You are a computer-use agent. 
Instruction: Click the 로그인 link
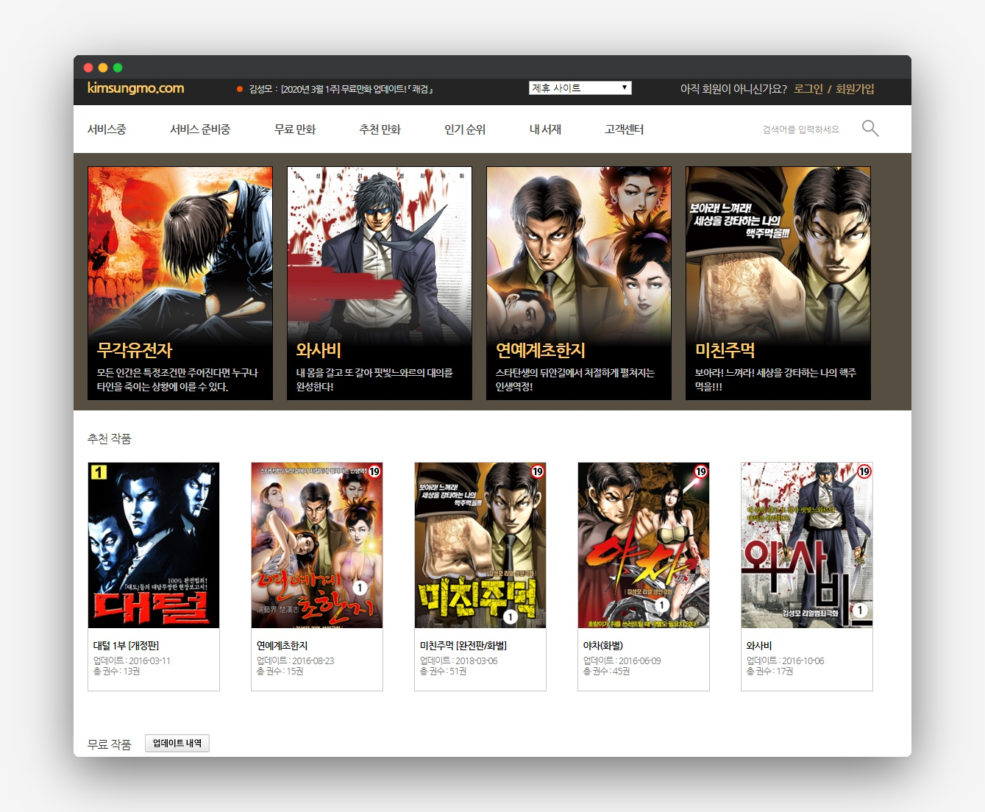[x=808, y=89]
